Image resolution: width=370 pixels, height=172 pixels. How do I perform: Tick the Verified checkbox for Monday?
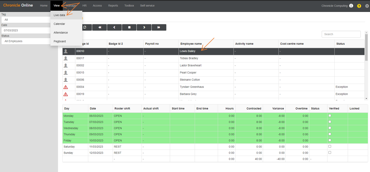330,115
